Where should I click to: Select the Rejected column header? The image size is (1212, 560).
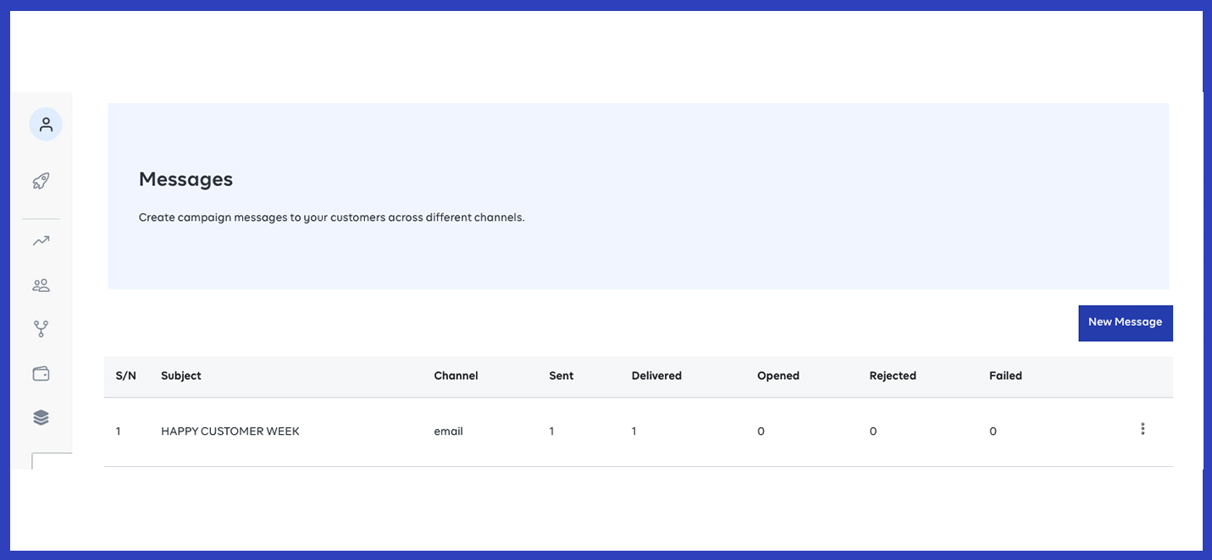click(x=893, y=376)
